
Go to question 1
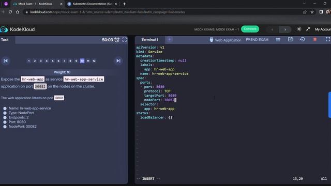coord(29,61)
